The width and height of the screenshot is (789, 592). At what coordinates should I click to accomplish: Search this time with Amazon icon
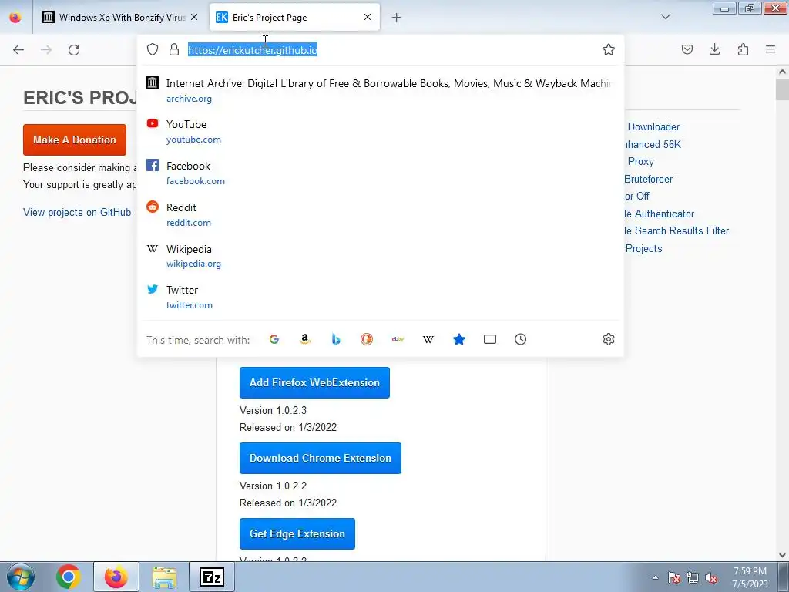tap(305, 339)
